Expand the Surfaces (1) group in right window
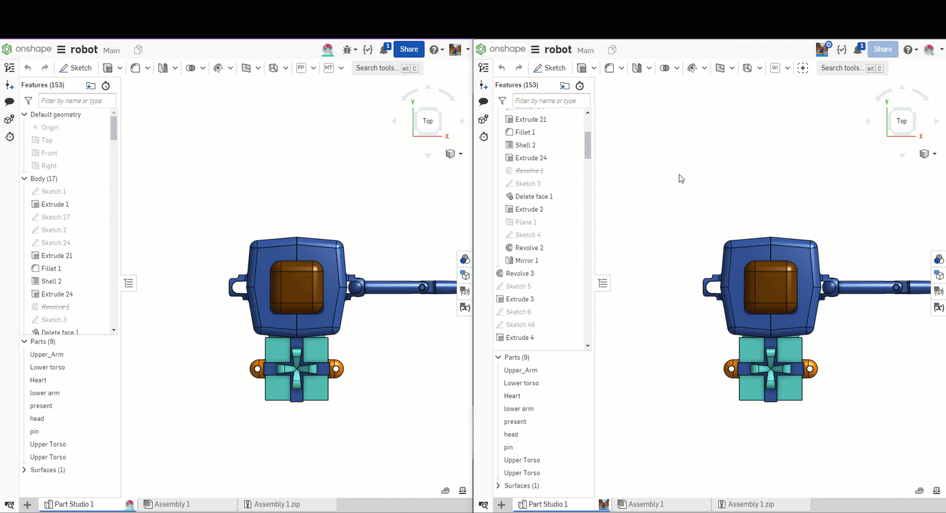946x513 pixels. pos(498,486)
